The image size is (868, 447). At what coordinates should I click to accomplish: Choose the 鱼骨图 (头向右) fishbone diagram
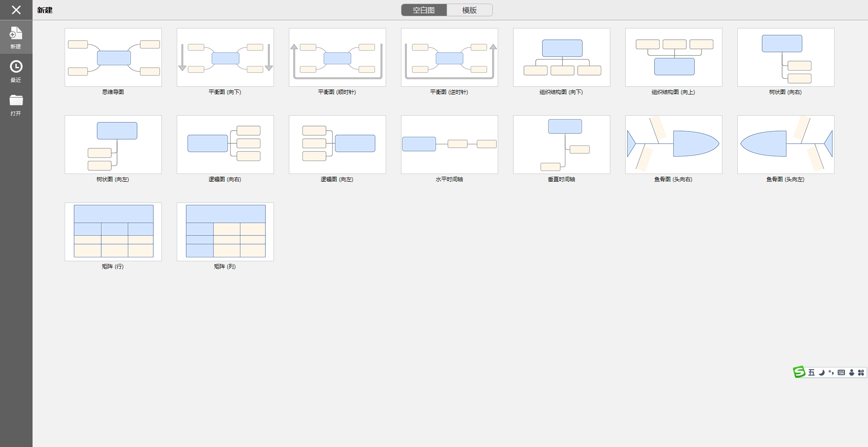point(674,145)
